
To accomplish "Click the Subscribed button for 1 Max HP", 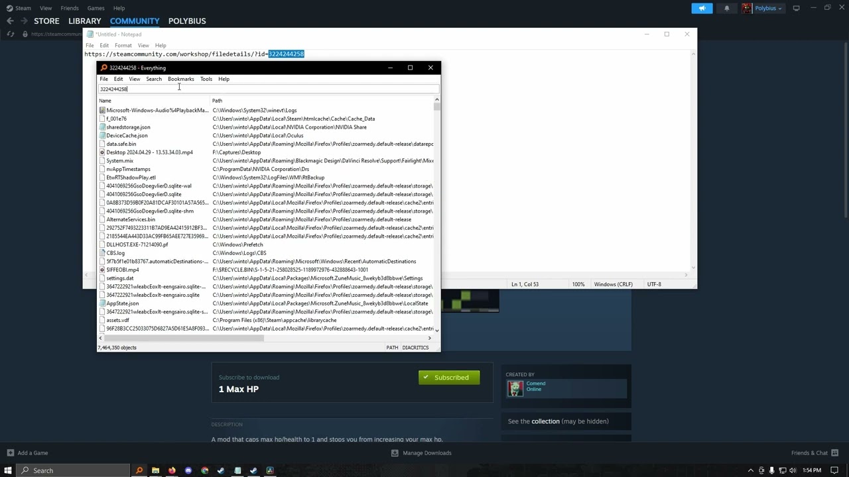I will (449, 378).
